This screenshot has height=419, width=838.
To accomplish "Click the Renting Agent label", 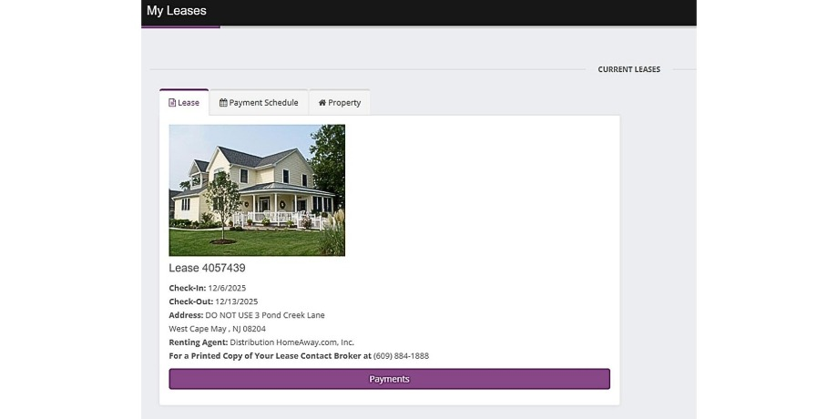I will point(198,342).
